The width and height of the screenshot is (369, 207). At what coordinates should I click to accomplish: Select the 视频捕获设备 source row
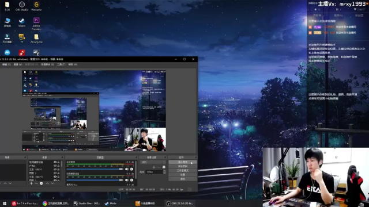(44, 162)
